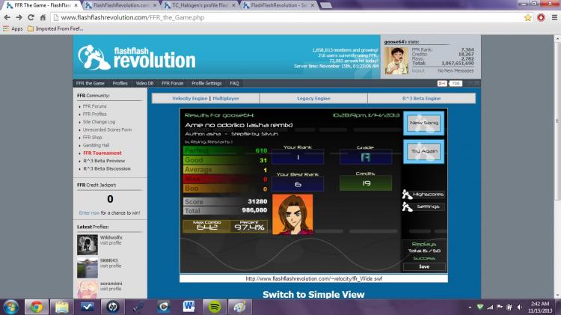This screenshot has width=561, height=315.
Task: Open Profile Settings menu item
Action: click(206, 83)
